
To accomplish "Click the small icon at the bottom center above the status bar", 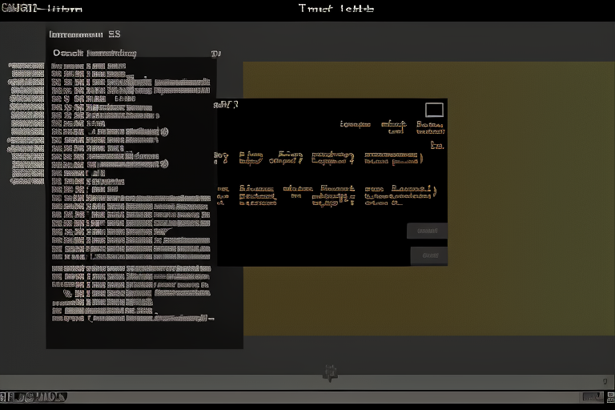I will [329, 372].
